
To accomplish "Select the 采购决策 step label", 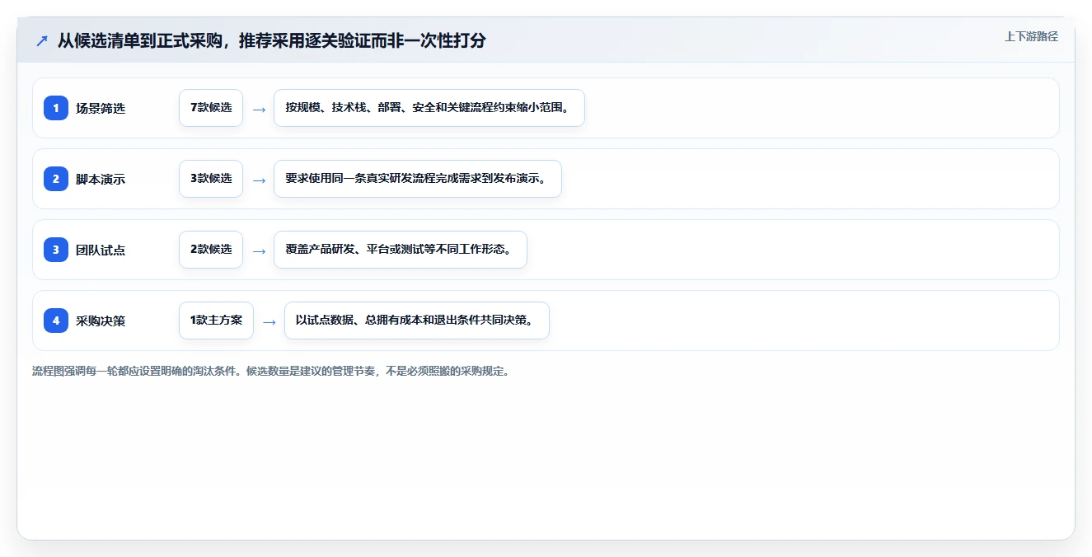I will tap(101, 321).
